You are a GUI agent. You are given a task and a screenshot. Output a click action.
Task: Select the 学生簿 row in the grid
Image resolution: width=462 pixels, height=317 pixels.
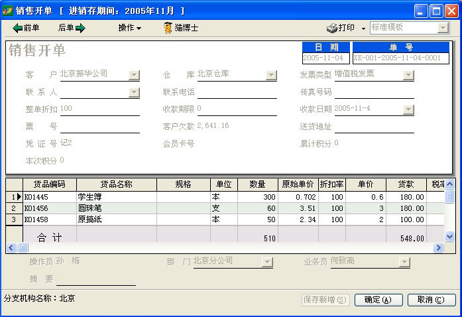116,197
